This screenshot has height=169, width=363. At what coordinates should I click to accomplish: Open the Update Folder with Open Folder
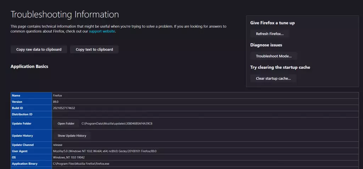[66, 123]
